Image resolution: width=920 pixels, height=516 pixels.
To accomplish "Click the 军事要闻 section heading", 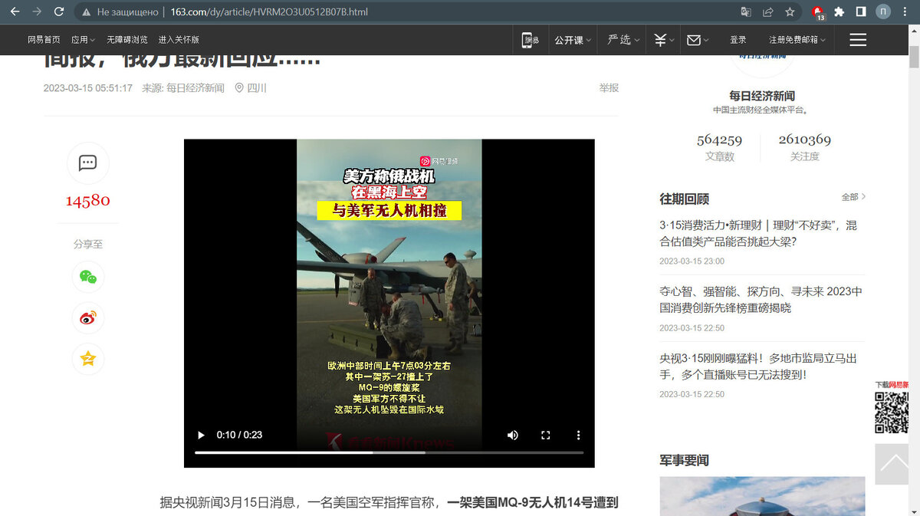I will click(x=684, y=460).
